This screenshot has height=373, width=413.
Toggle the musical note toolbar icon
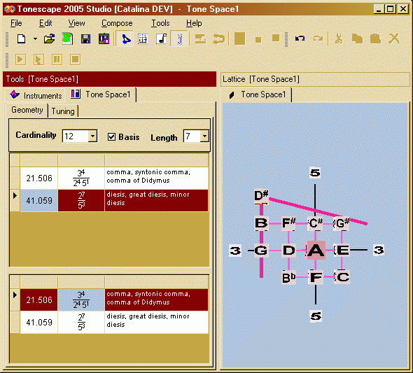tap(161, 39)
